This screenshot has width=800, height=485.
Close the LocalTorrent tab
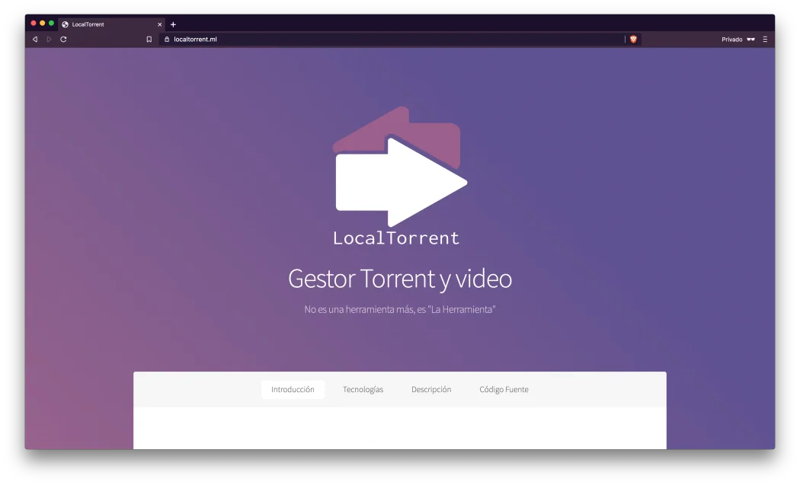[x=159, y=24]
